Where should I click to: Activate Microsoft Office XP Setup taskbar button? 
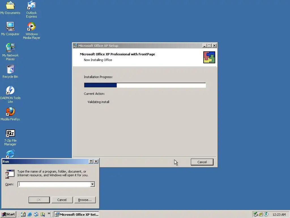[x=77, y=215]
